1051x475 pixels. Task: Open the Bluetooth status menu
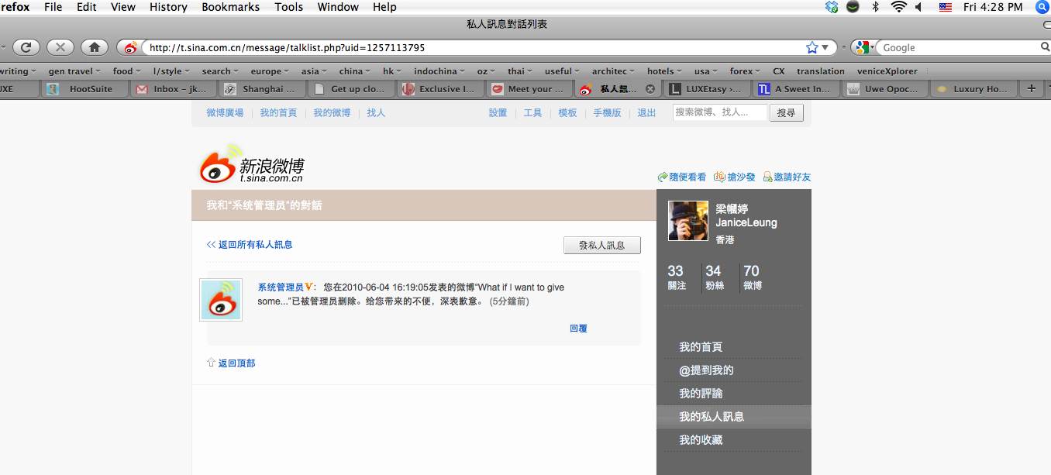(875, 7)
